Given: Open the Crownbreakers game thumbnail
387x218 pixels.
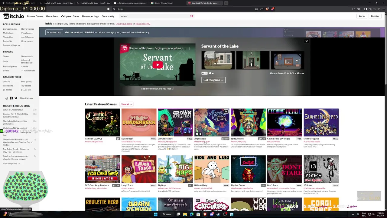Looking at the screenshot, I should click(x=175, y=123).
